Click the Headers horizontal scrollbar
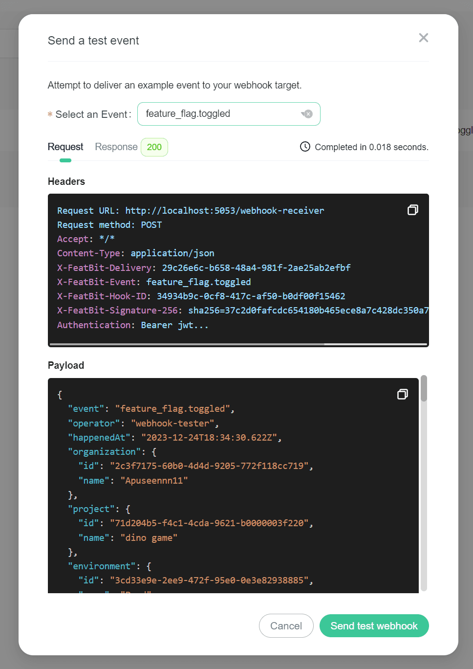Screen dimensions: 473x669 [187, 344]
